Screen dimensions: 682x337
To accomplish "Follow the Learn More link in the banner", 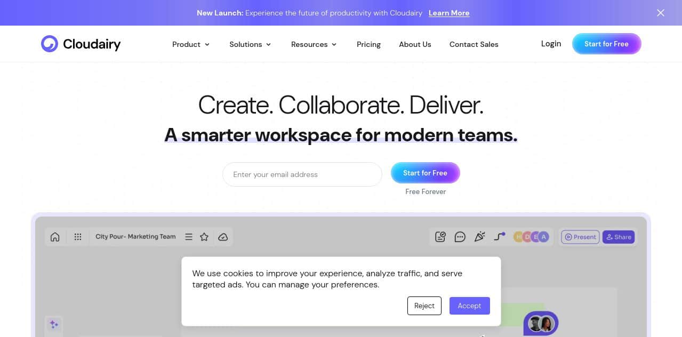I will (448, 13).
